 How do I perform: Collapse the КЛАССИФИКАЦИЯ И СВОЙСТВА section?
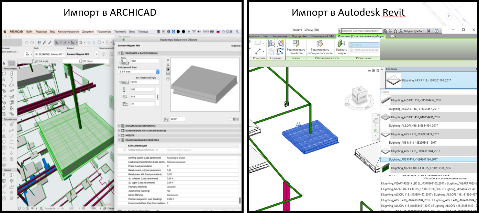[119, 140]
